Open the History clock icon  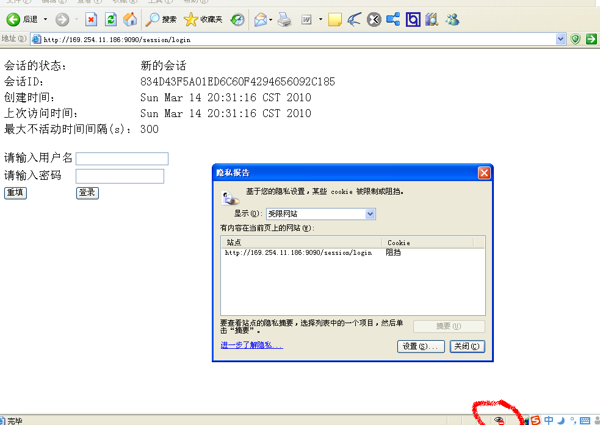coord(237,19)
